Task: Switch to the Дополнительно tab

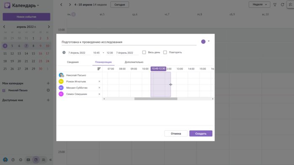Action: tap(134, 62)
